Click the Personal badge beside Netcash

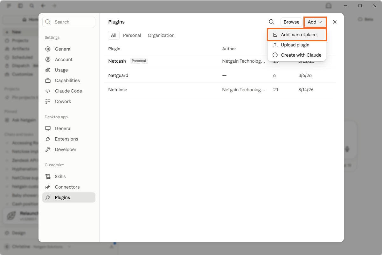139,61
